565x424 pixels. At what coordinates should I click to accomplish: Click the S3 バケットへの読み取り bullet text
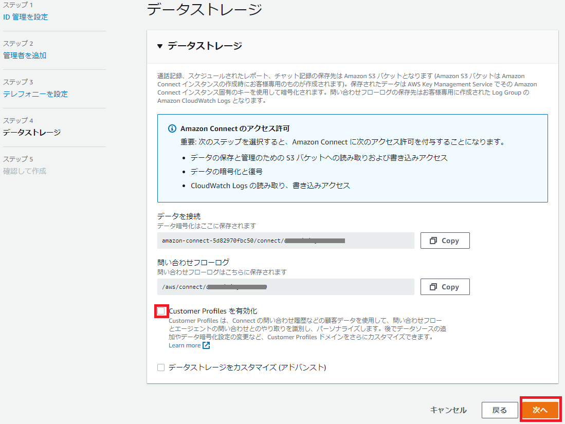pyautogui.click(x=319, y=158)
